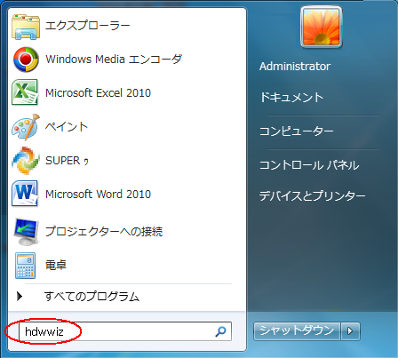Select the ペイント label

[x=67, y=127]
